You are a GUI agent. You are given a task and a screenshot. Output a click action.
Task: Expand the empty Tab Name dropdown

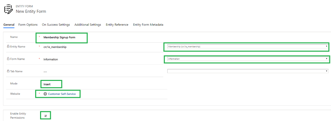pos(248,71)
